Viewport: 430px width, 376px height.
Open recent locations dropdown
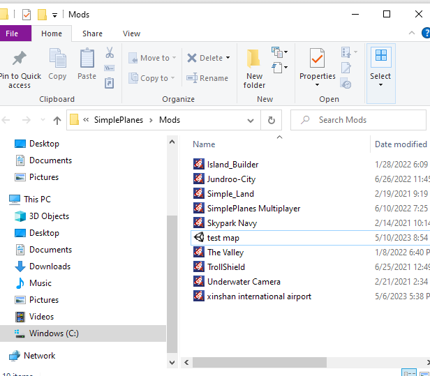[x=43, y=120]
